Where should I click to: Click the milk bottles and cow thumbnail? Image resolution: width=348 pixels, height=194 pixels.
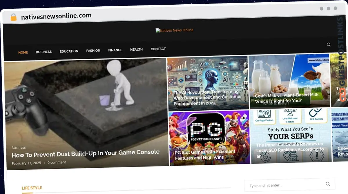pos(289,81)
